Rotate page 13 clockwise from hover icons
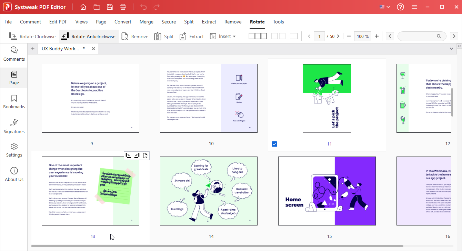The width and height of the screenshot is (462, 251). pos(128,155)
